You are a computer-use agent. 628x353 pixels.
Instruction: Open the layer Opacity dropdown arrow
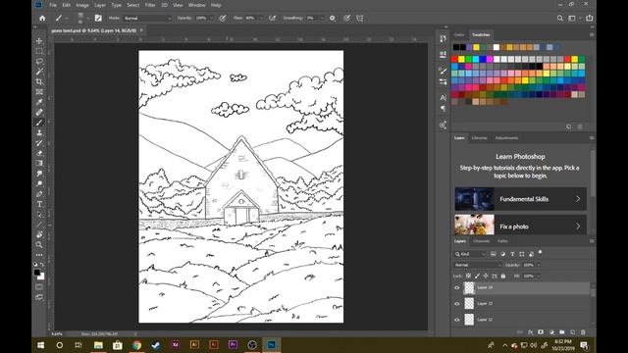(539, 265)
